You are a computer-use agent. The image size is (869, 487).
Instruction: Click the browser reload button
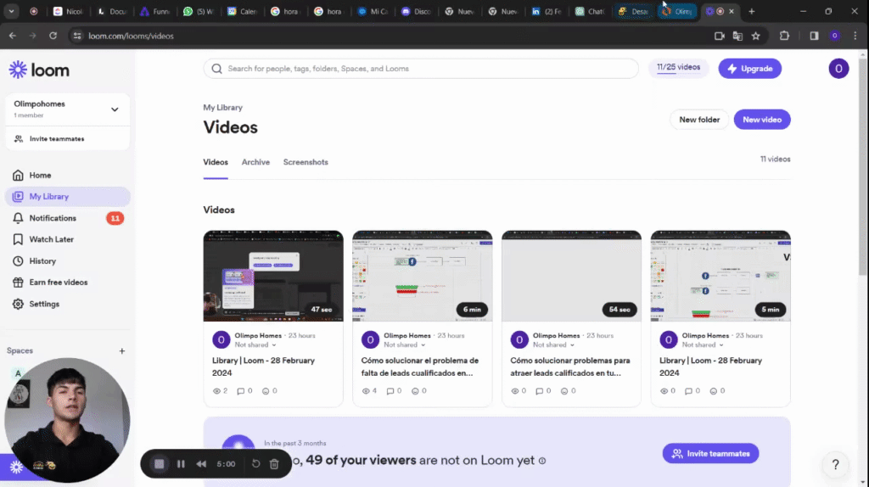[x=53, y=36]
